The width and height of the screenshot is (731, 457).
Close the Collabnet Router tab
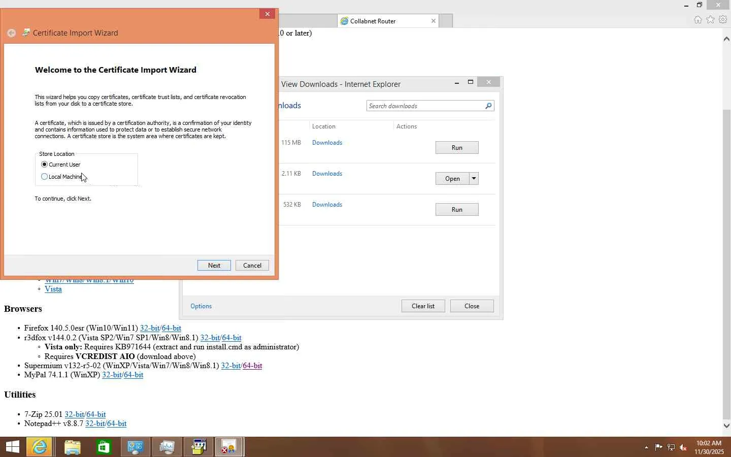434,21
